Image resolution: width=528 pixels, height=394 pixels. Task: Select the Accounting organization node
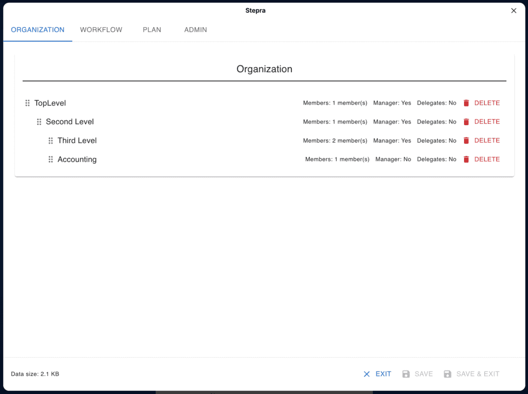tap(77, 160)
